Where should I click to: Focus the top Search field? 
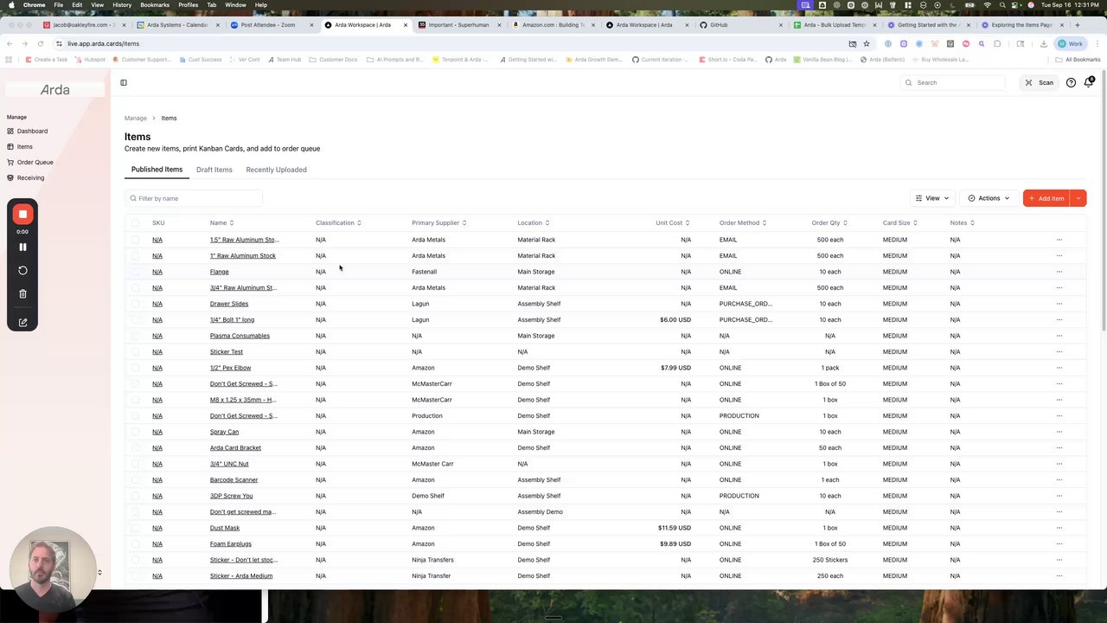coord(953,83)
